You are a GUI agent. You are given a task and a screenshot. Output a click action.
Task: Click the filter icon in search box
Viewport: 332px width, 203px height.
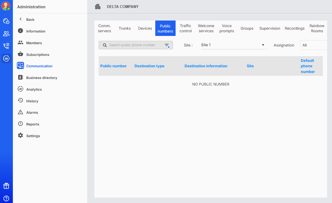click(167, 45)
